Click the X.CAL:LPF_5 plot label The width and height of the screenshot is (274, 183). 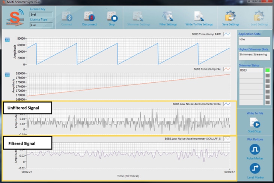(x=193, y=139)
